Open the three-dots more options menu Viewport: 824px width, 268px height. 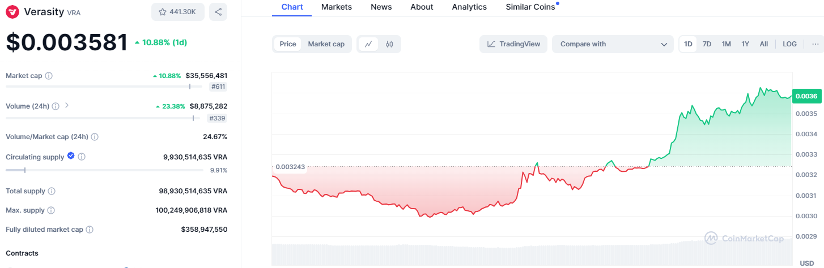[x=815, y=44]
